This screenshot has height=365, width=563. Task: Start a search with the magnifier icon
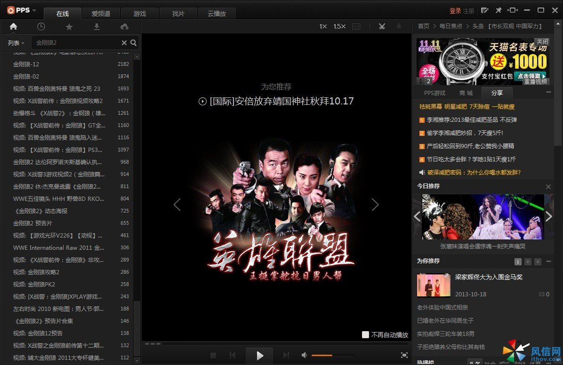[134, 42]
